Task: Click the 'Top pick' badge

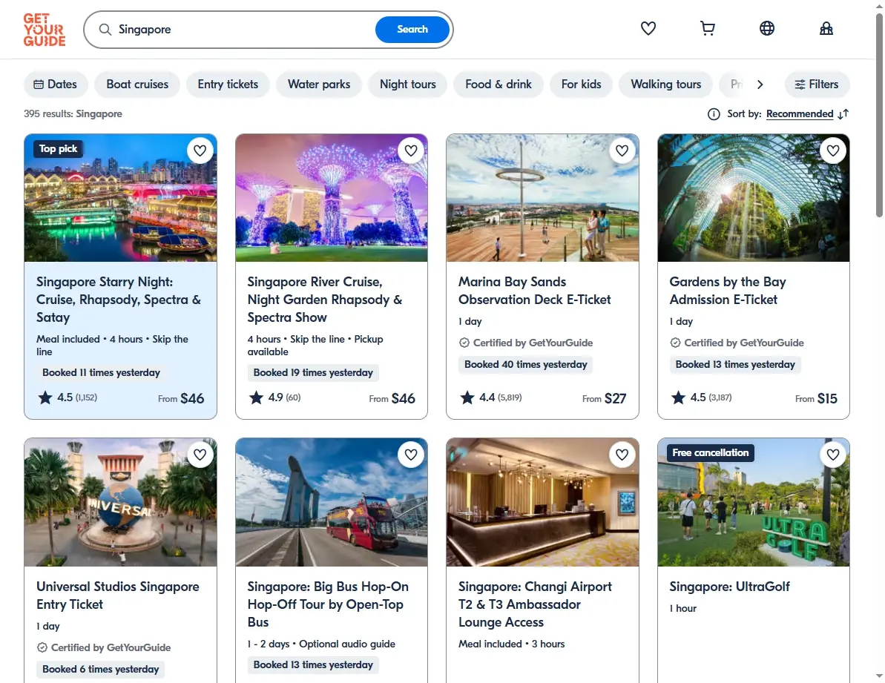Action: coord(58,149)
